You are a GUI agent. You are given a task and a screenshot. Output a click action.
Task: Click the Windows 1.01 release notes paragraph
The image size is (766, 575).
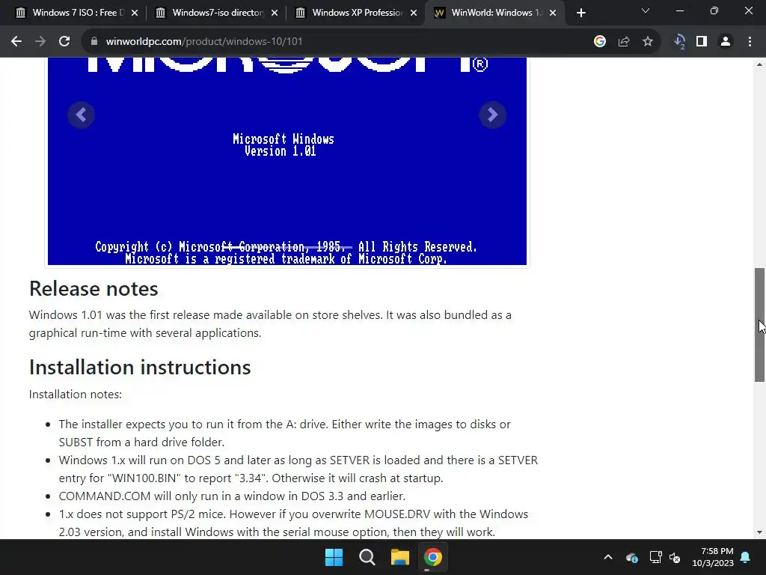(270, 323)
